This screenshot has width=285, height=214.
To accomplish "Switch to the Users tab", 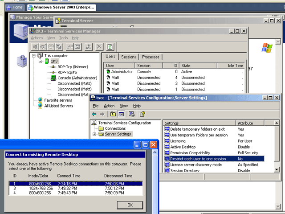I will [110, 57].
